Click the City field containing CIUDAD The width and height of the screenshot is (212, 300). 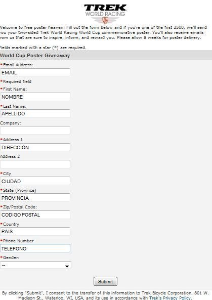coord(35,181)
